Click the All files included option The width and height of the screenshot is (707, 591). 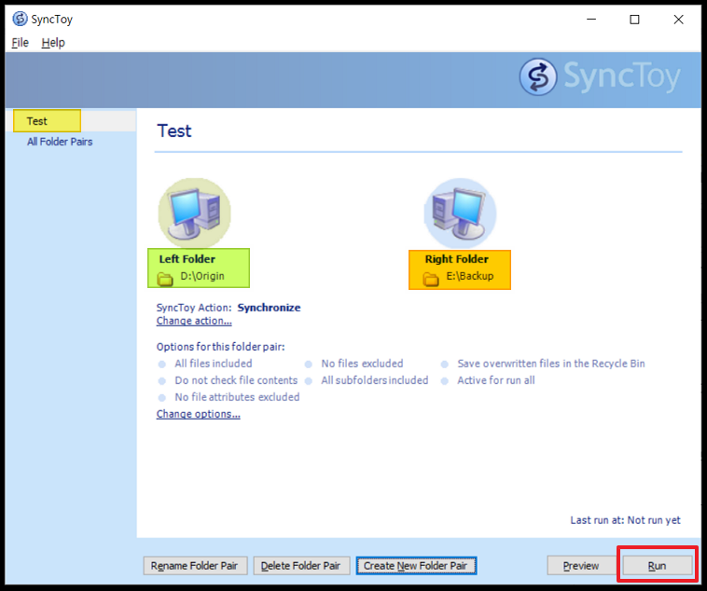pos(214,364)
